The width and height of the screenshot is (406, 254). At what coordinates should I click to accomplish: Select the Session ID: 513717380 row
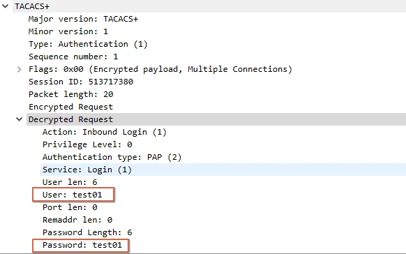click(81, 82)
